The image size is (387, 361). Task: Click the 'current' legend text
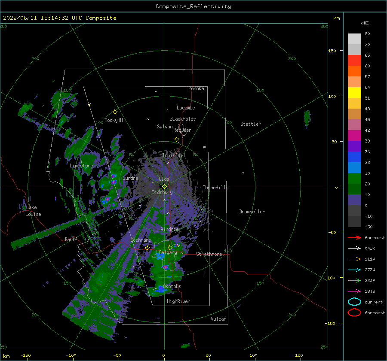coord(374,302)
